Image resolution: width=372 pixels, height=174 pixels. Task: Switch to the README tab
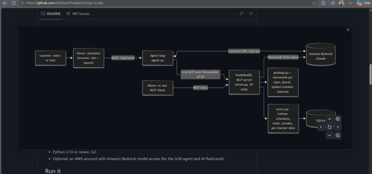point(51,14)
